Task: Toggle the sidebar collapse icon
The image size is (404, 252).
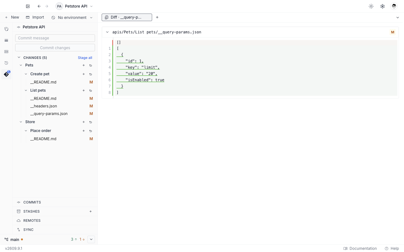Action: click(x=28, y=6)
